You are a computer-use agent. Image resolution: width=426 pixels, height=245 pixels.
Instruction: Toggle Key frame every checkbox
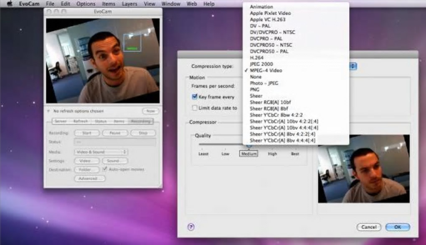click(195, 97)
